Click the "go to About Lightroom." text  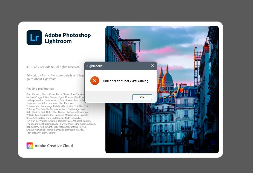coord(42,79)
